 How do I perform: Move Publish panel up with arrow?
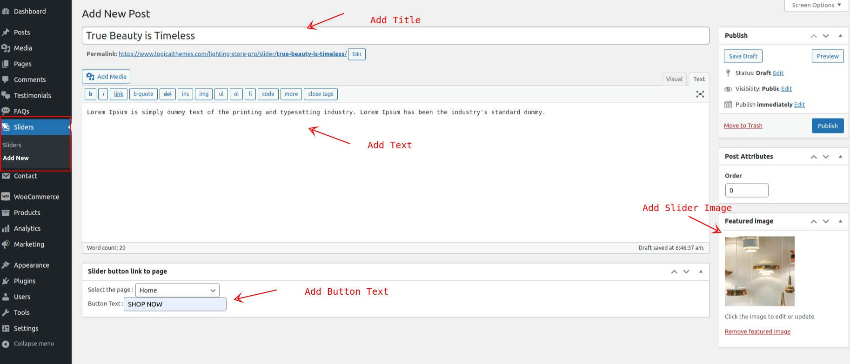point(814,36)
